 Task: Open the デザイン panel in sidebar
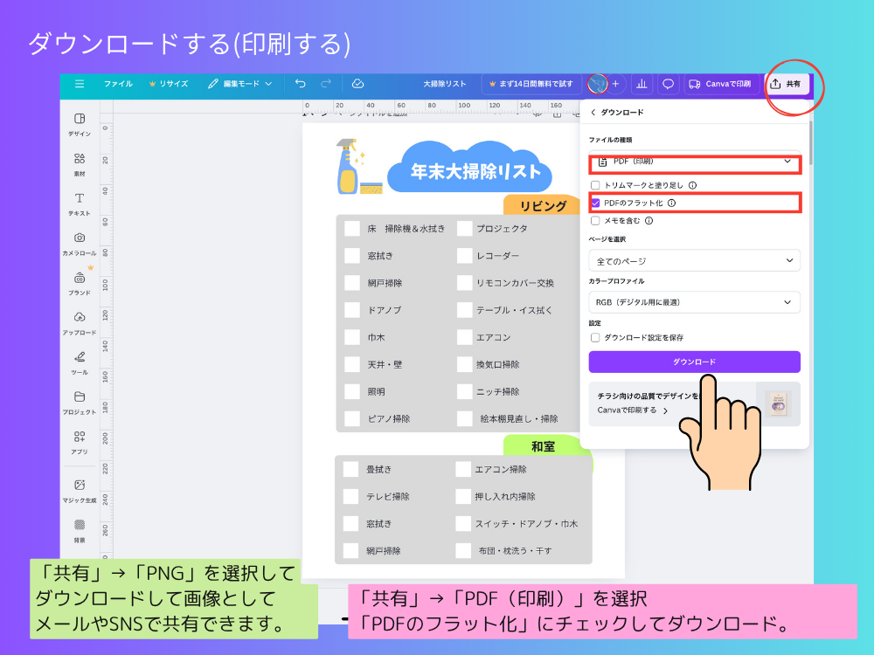[80, 123]
